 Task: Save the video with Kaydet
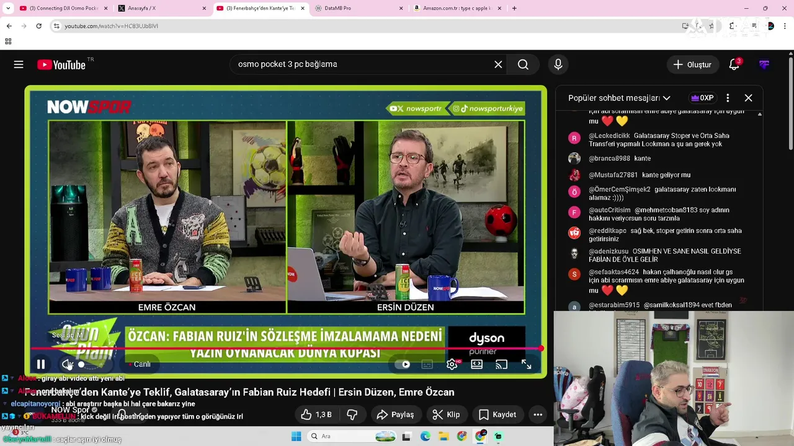click(x=497, y=414)
